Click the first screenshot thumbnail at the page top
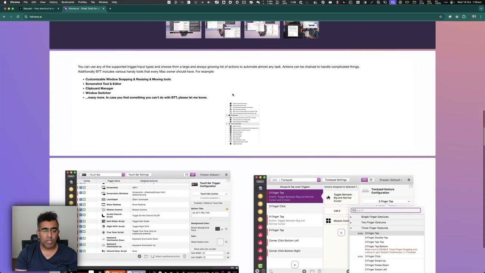Viewport: 485px width, 273px height. (183, 29)
